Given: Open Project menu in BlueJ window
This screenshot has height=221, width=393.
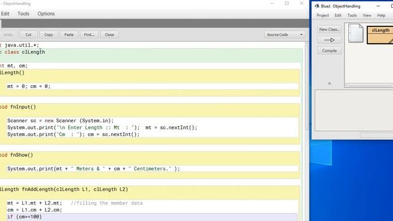Looking at the screenshot, I should point(322,15).
